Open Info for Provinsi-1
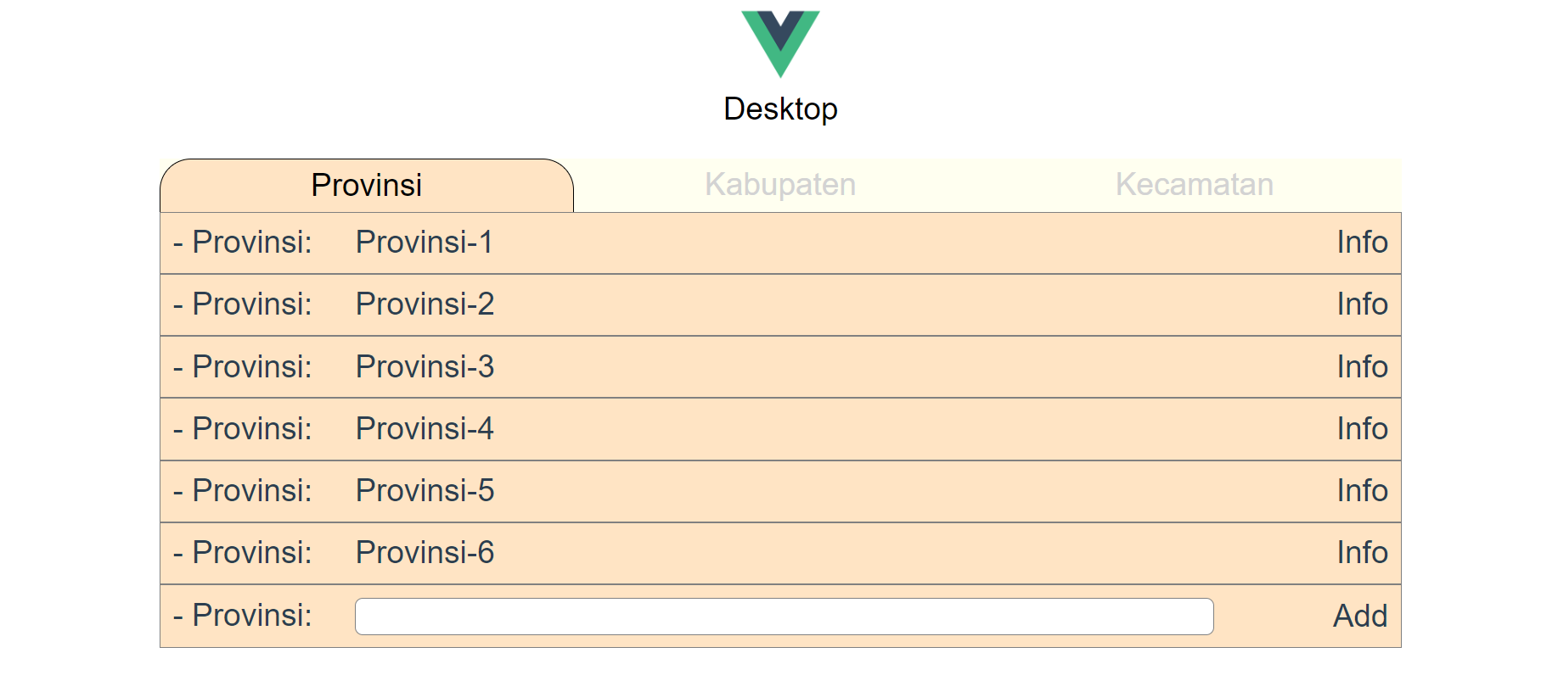This screenshot has width=1558, height=692. (1361, 243)
